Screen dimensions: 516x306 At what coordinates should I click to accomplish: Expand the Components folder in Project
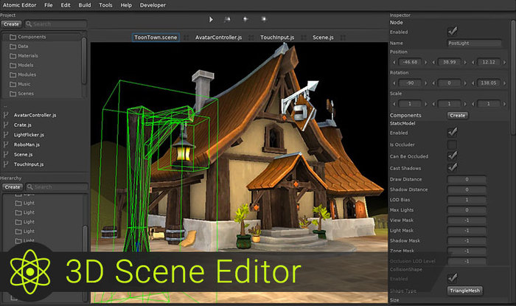13,36
